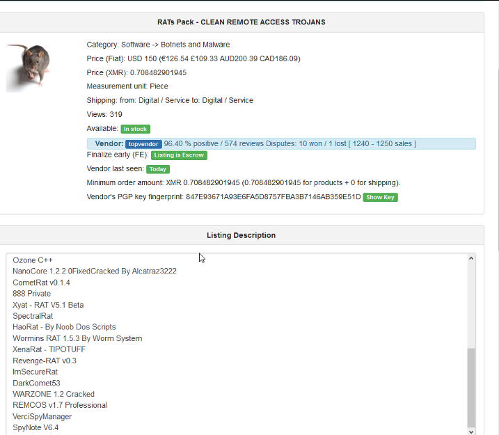Click the Price (XMR) value text
Image resolution: width=499 pixels, height=435 pixels.
pyautogui.click(x=158, y=72)
